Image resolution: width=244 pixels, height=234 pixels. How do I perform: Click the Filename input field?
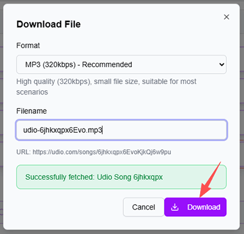pos(121,130)
